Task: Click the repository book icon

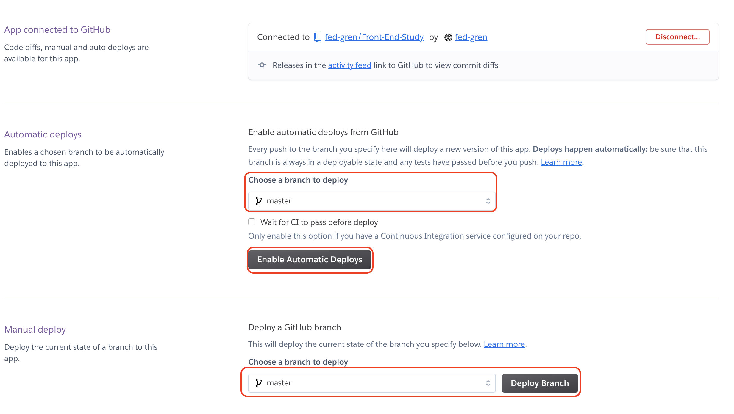Action: (x=318, y=37)
